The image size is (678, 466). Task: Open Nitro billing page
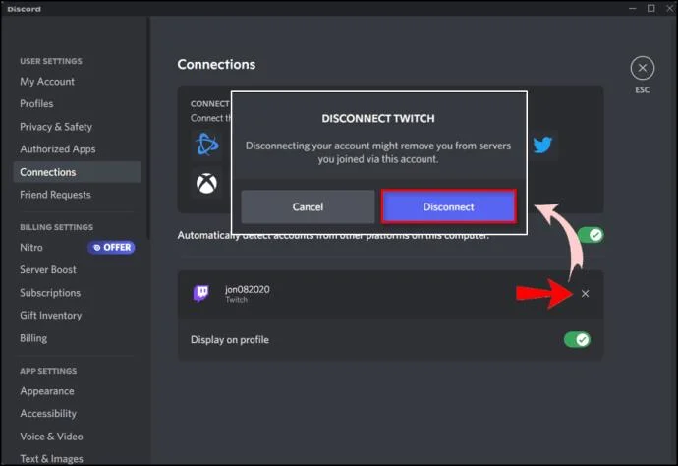31,248
